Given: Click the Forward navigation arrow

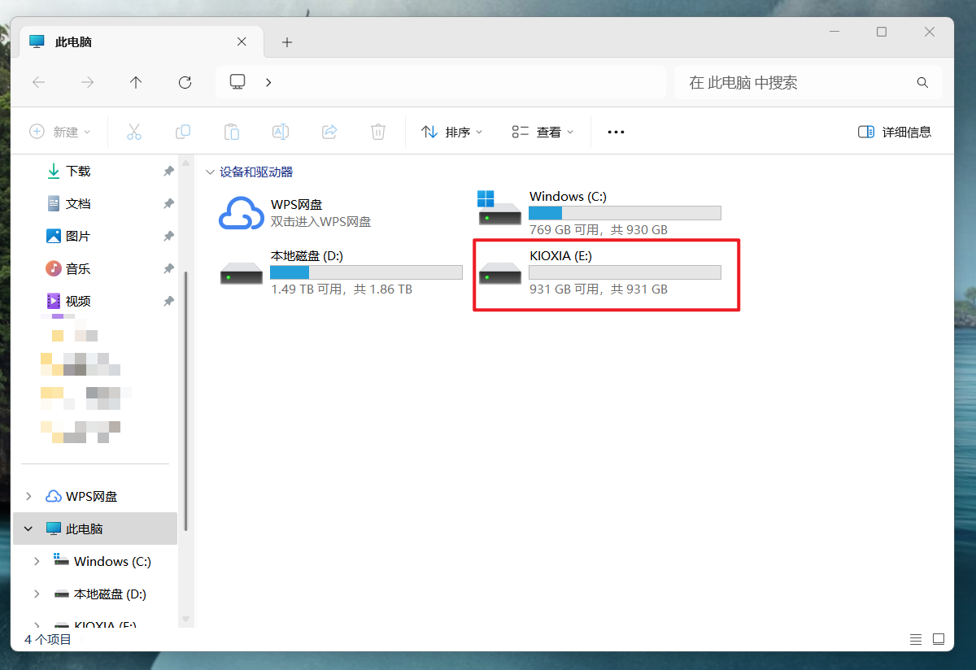Looking at the screenshot, I should [x=87, y=82].
